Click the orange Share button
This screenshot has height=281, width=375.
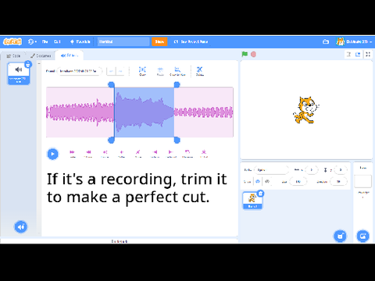[x=159, y=41]
